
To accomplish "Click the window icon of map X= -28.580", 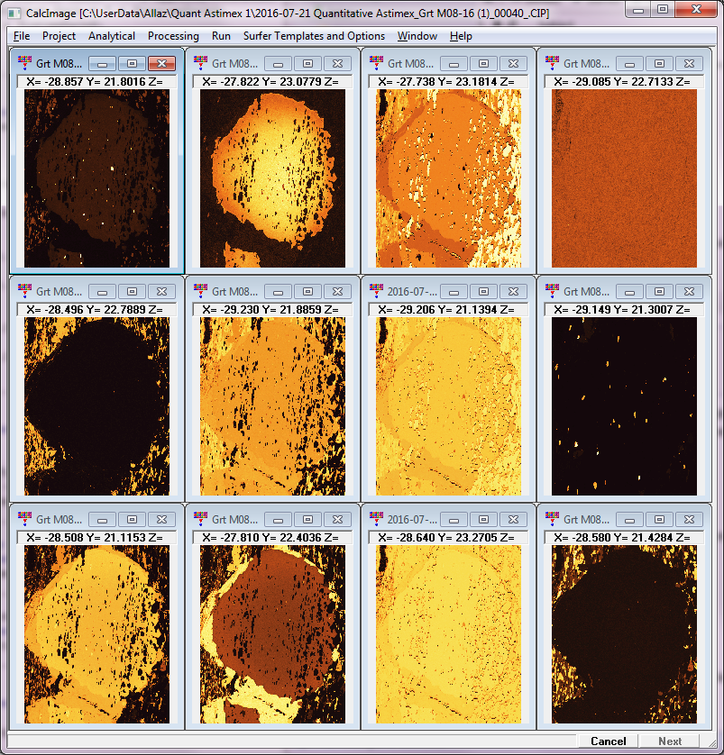I will pos(552,519).
